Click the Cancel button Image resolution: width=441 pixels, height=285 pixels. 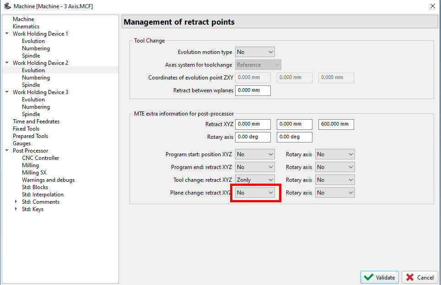[419, 277]
